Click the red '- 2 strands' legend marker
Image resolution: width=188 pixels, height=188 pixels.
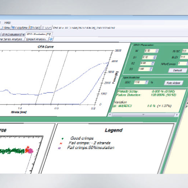tap(61, 143)
